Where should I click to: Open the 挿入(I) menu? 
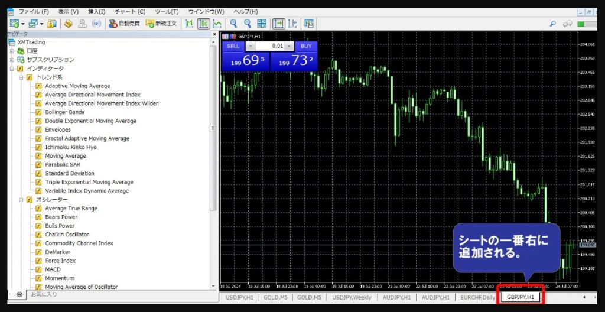[96, 12]
